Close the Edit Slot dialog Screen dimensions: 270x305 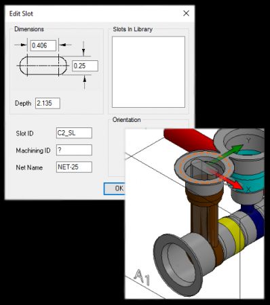coord(186,14)
